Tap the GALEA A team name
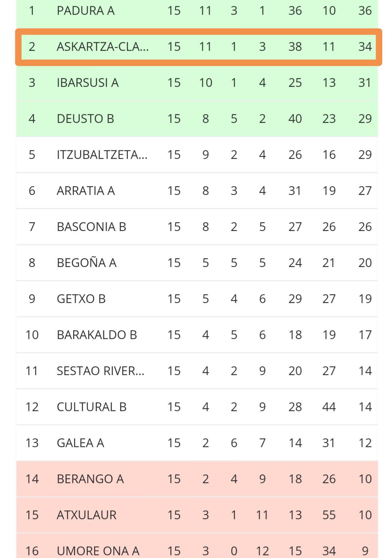 pyautogui.click(x=80, y=443)
